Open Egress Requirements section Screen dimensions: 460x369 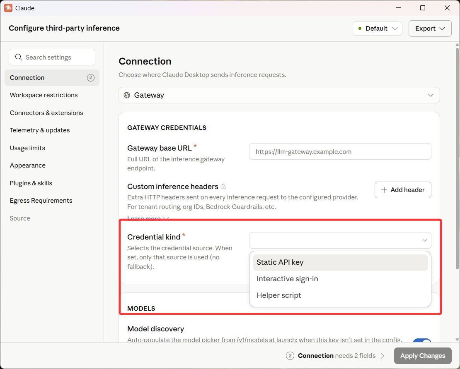(x=52, y=201)
